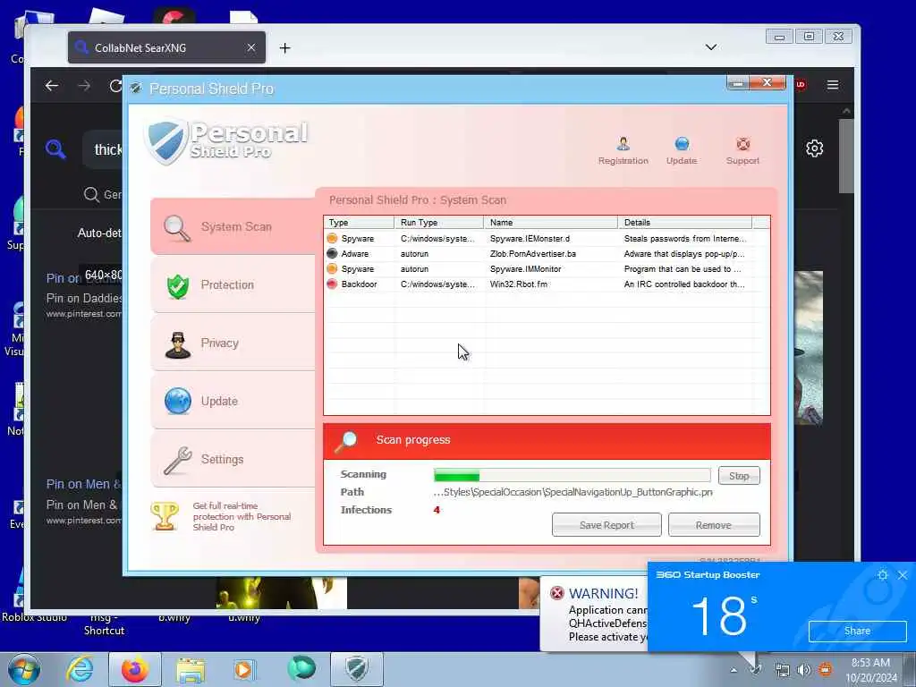Image resolution: width=916 pixels, height=687 pixels.
Task: Open the media player taskbar icon
Action: tap(244, 669)
